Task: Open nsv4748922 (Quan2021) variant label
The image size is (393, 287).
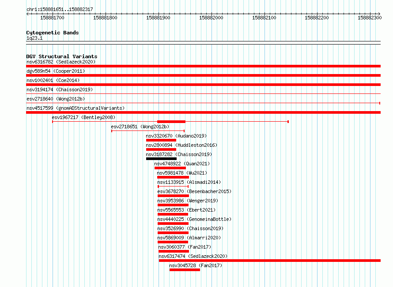Action: 182,164
